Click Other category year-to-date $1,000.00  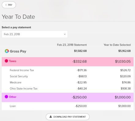click(x=123, y=97)
